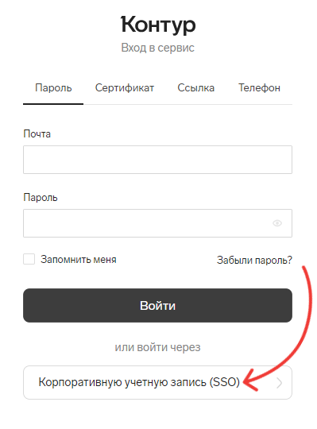Click the Почта field label
The height and width of the screenshot is (429, 317).
click(37, 134)
